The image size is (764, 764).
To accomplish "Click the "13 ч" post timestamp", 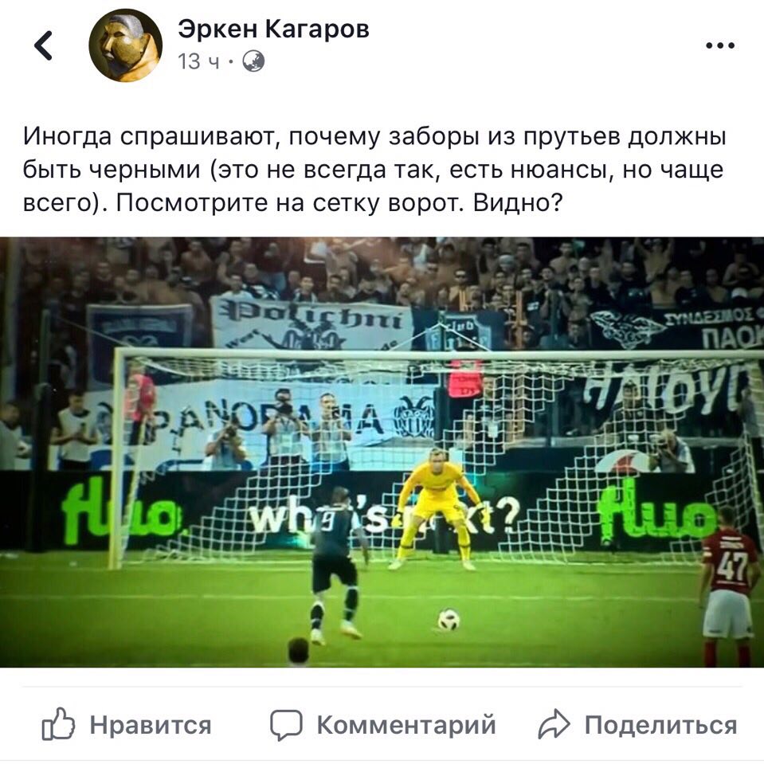I will pos(198,62).
